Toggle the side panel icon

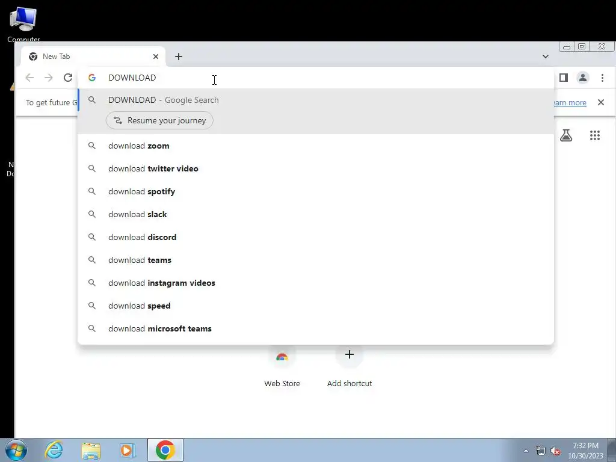(x=564, y=78)
